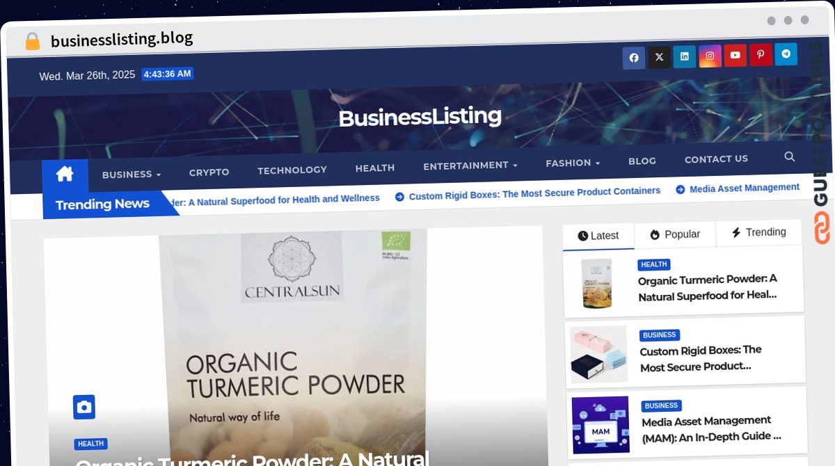Open the MAM sidebar thumbnail

click(x=601, y=425)
